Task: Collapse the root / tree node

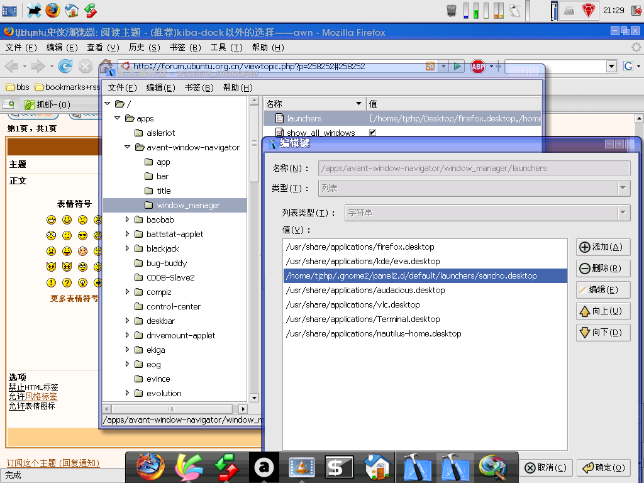Action: [x=108, y=104]
